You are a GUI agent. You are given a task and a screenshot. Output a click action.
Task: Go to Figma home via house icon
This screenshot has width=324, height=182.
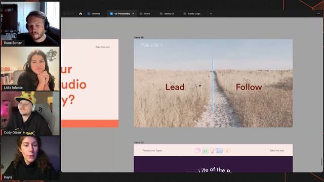(x=80, y=14)
